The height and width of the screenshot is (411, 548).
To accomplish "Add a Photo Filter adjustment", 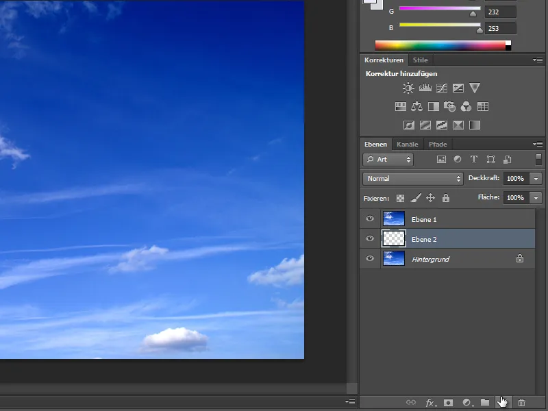I will 449,107.
